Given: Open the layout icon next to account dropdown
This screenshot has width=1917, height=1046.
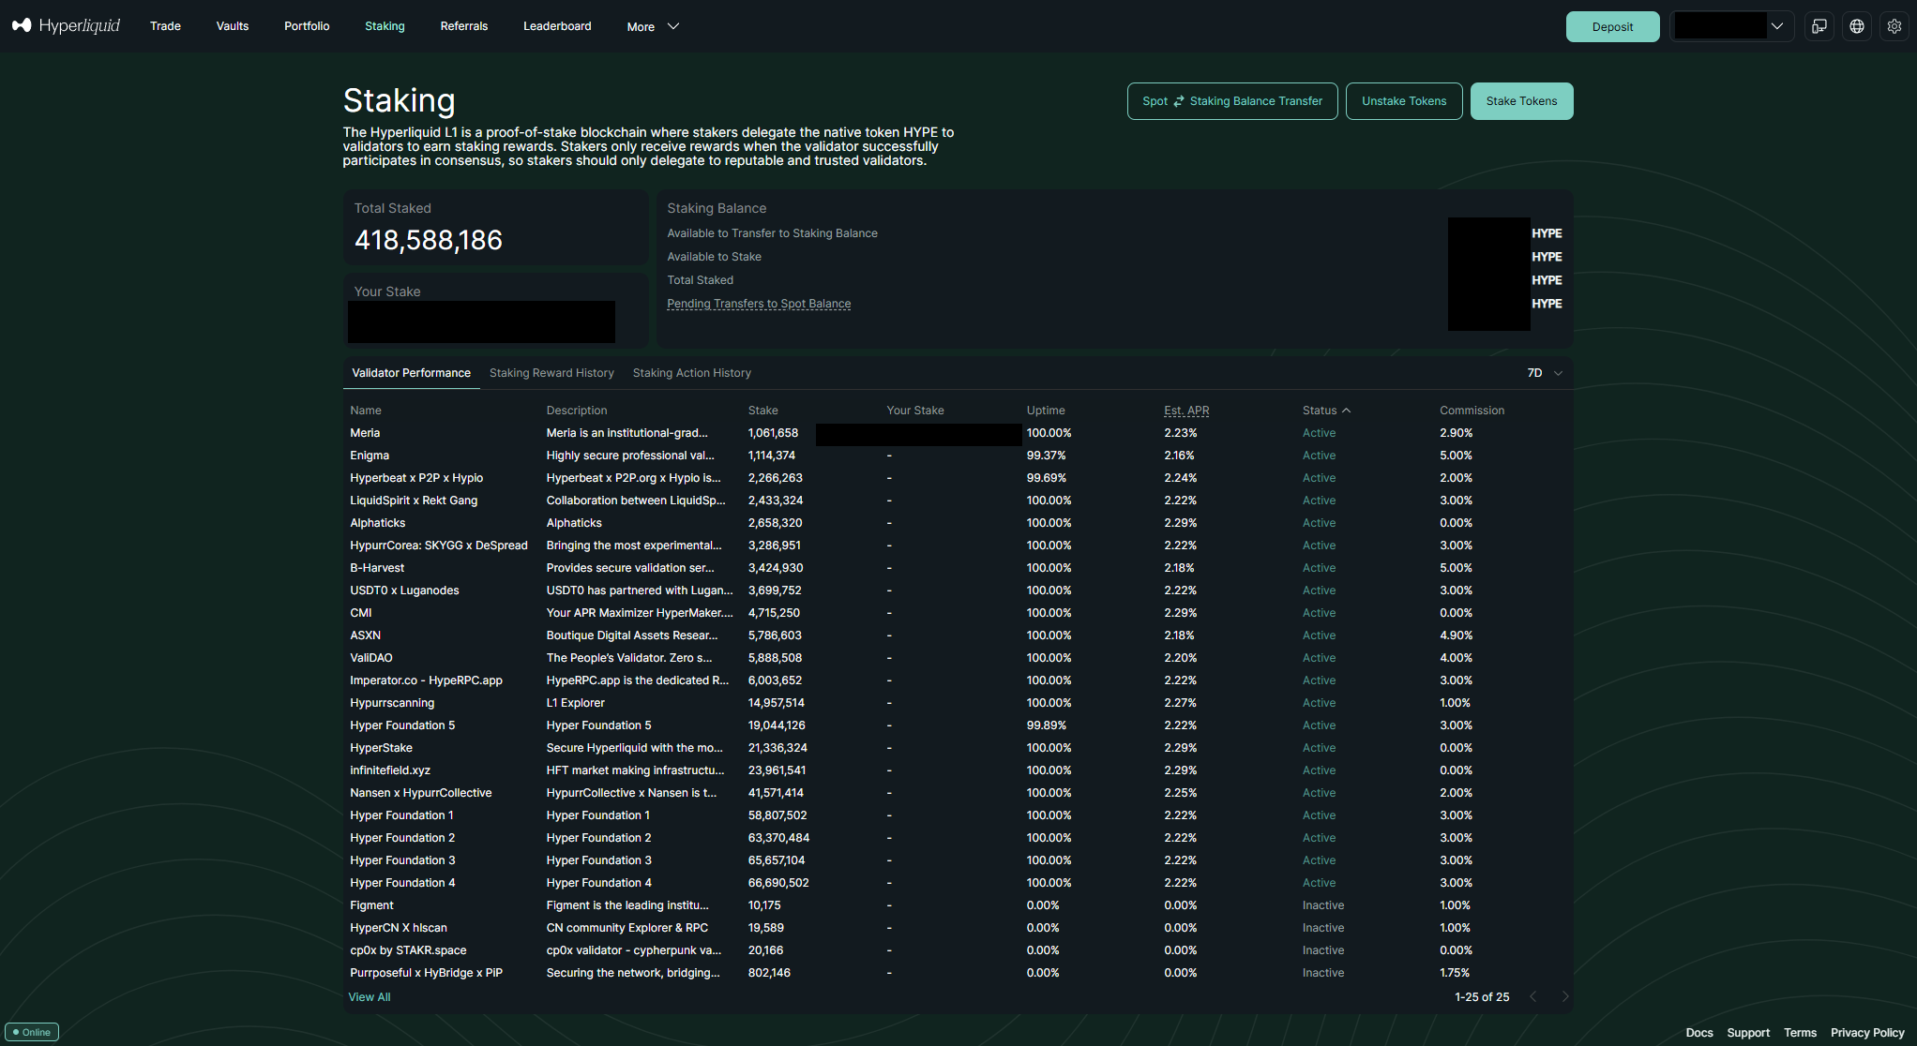Looking at the screenshot, I should coord(1819,26).
